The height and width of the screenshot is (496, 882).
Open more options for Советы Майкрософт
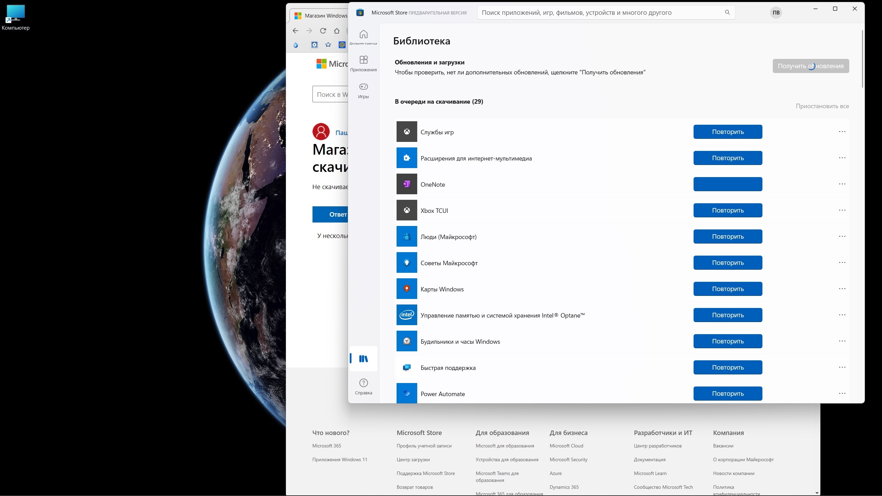click(842, 262)
